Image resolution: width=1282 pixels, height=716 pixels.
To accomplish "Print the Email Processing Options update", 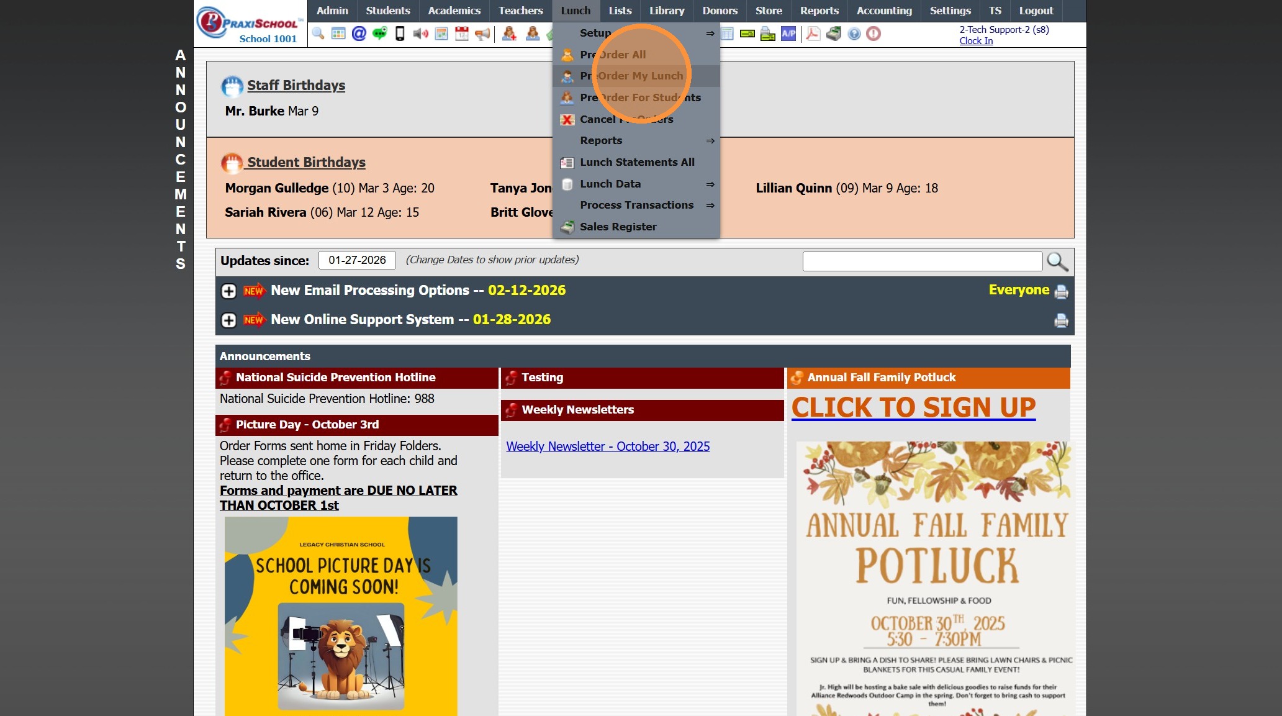I will 1062,291.
